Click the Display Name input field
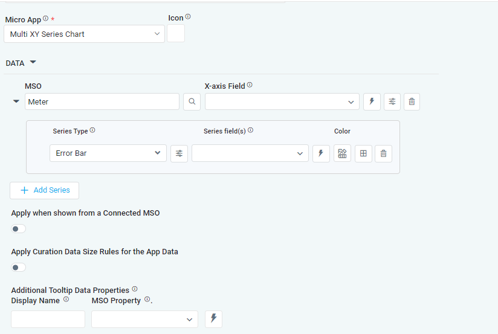Screen dimensions: 498x334 click(48, 319)
